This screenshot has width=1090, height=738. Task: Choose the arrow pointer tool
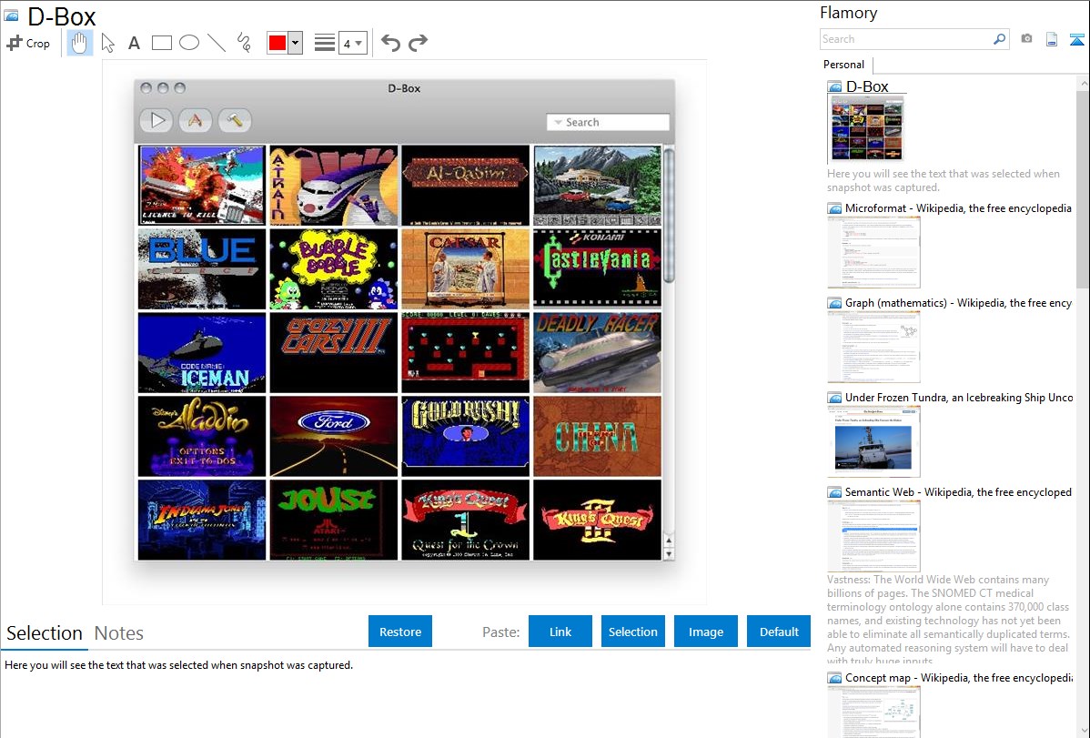coord(107,43)
